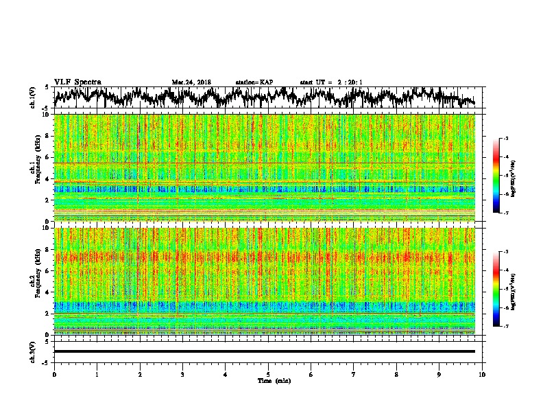
Task: Click the time axis tick label "1"
Action: pyautogui.click(x=97, y=375)
